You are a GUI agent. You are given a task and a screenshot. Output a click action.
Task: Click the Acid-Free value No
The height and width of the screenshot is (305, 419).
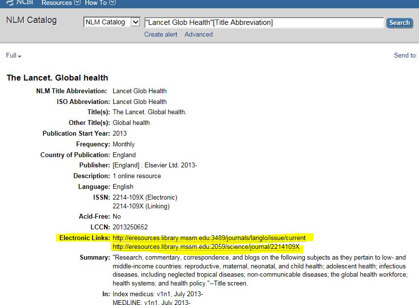(x=117, y=217)
